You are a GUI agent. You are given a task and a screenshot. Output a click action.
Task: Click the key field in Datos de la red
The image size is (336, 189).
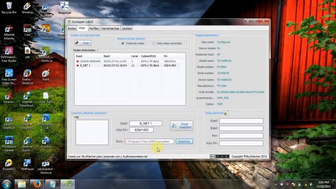coord(241,135)
